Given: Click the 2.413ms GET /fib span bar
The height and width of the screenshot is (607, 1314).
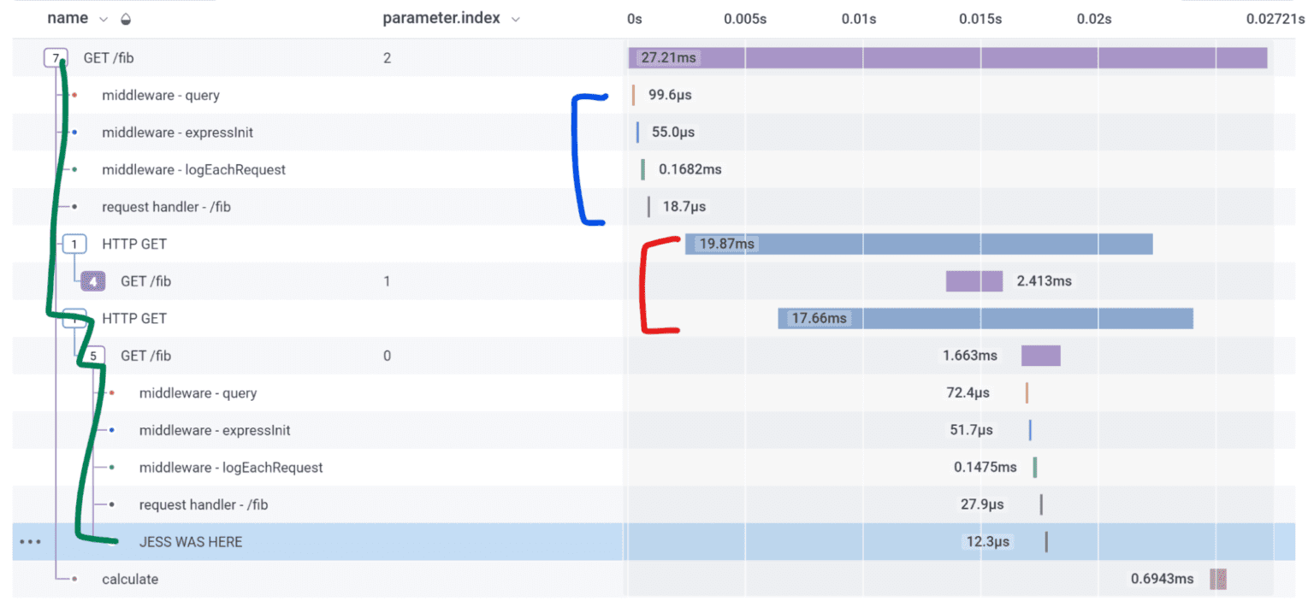Looking at the screenshot, I should [974, 280].
